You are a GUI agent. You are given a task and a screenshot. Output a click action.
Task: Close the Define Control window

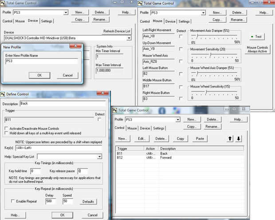102,93
